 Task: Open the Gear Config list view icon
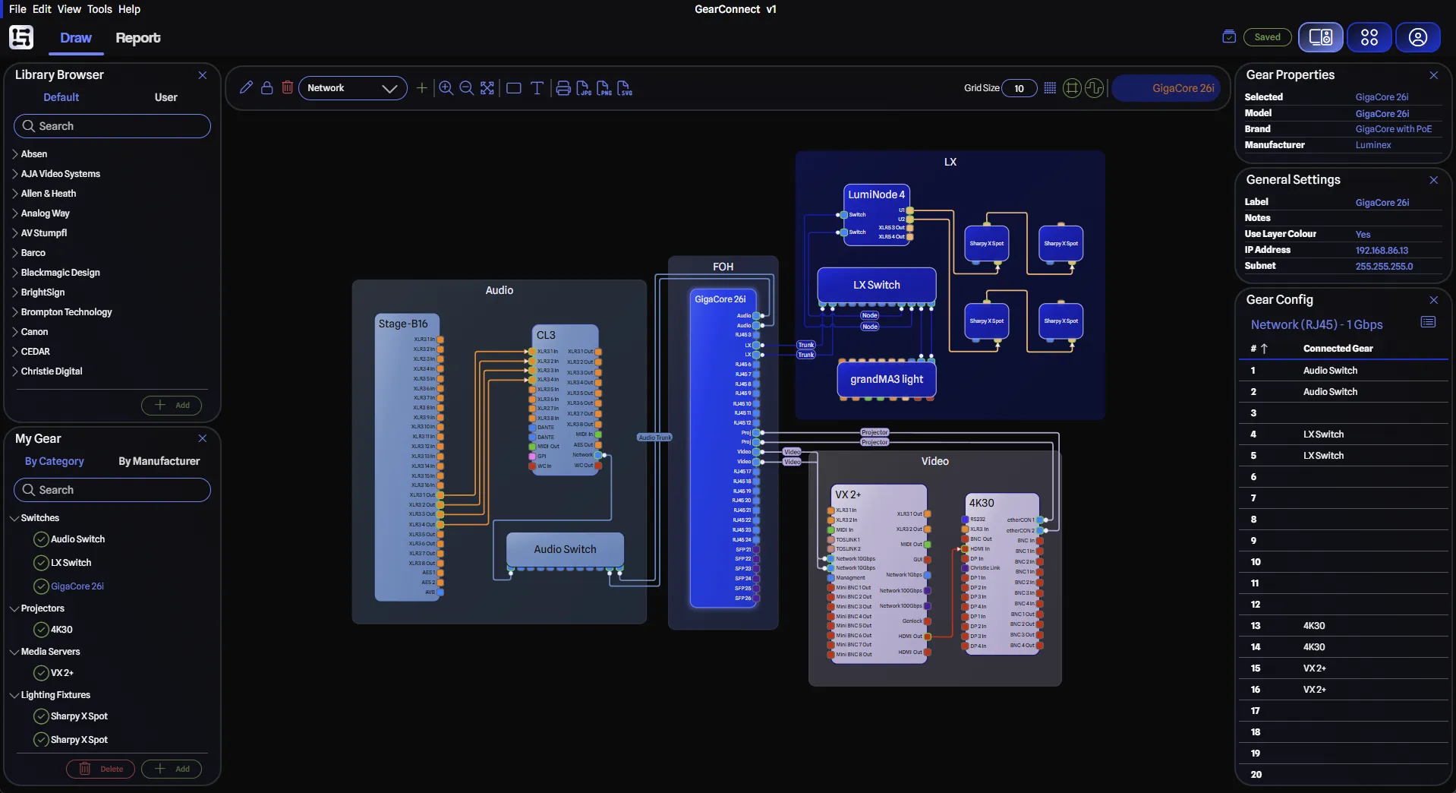click(x=1428, y=322)
